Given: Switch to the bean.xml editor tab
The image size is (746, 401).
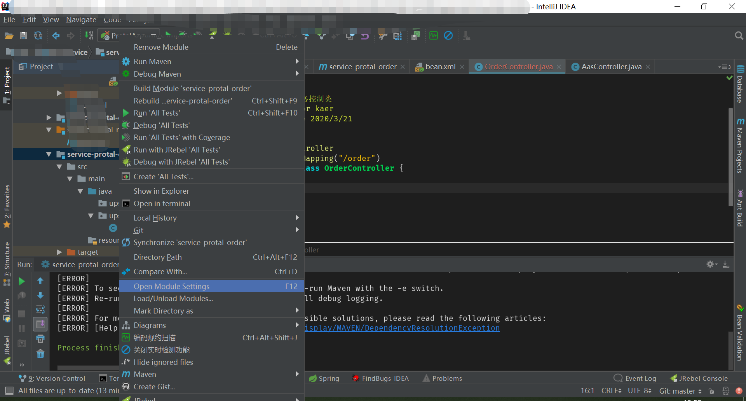Looking at the screenshot, I should click(440, 67).
